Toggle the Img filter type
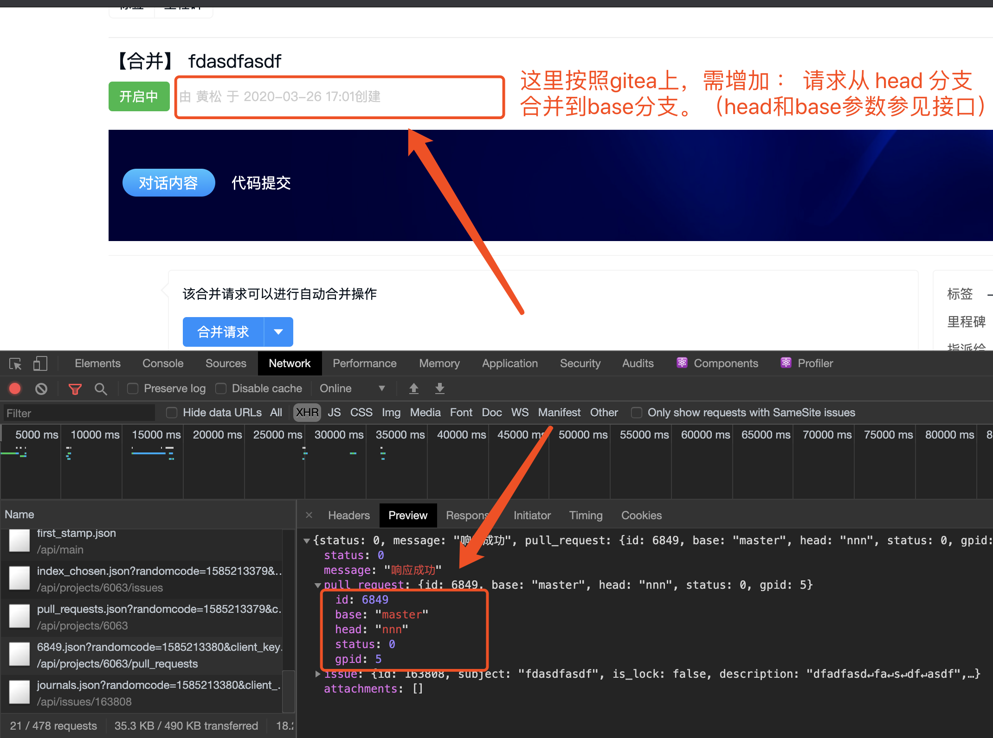 coord(391,413)
